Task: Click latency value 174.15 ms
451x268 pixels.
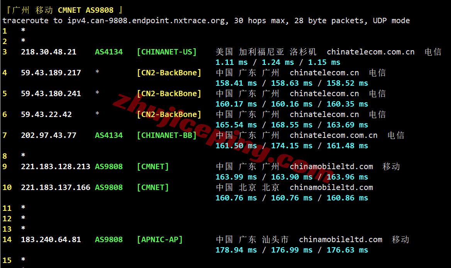Action: coord(292,146)
